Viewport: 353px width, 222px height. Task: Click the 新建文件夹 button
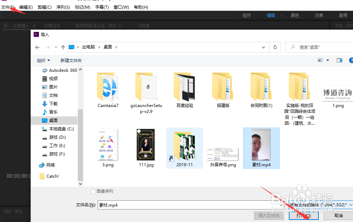point(71,60)
